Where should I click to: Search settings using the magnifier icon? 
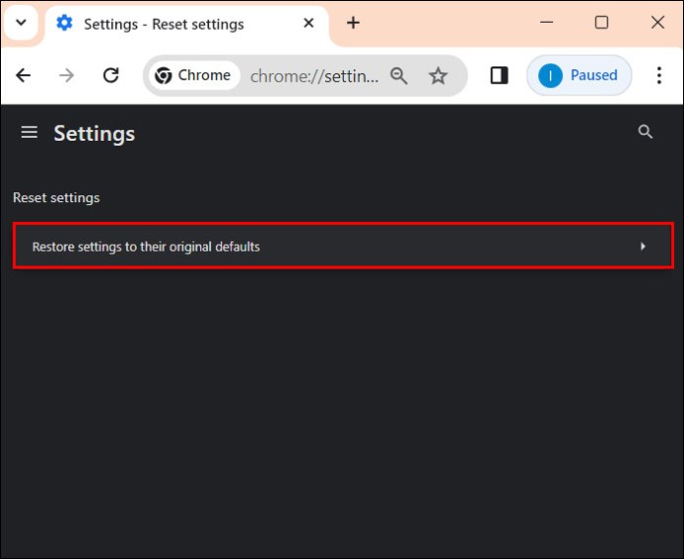[x=645, y=132]
